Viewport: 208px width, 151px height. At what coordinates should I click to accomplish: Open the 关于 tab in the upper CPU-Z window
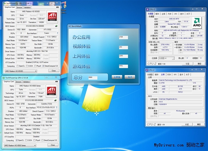click(188, 14)
